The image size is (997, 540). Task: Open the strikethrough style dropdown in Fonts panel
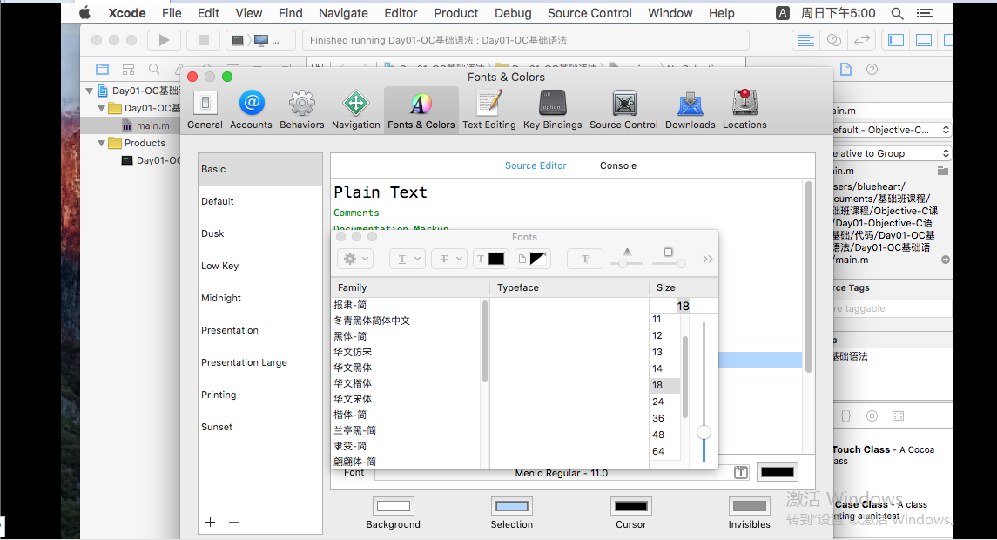(449, 259)
